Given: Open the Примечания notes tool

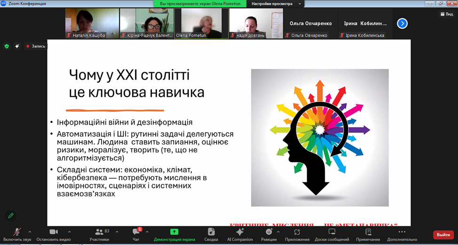Looking at the screenshot, I should [368, 232].
